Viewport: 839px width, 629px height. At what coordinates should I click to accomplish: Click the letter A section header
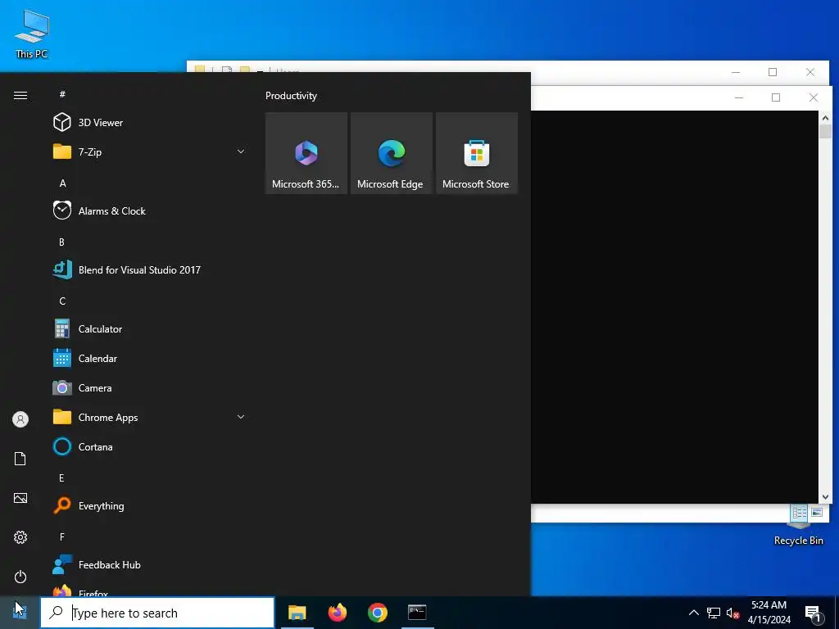click(x=62, y=183)
